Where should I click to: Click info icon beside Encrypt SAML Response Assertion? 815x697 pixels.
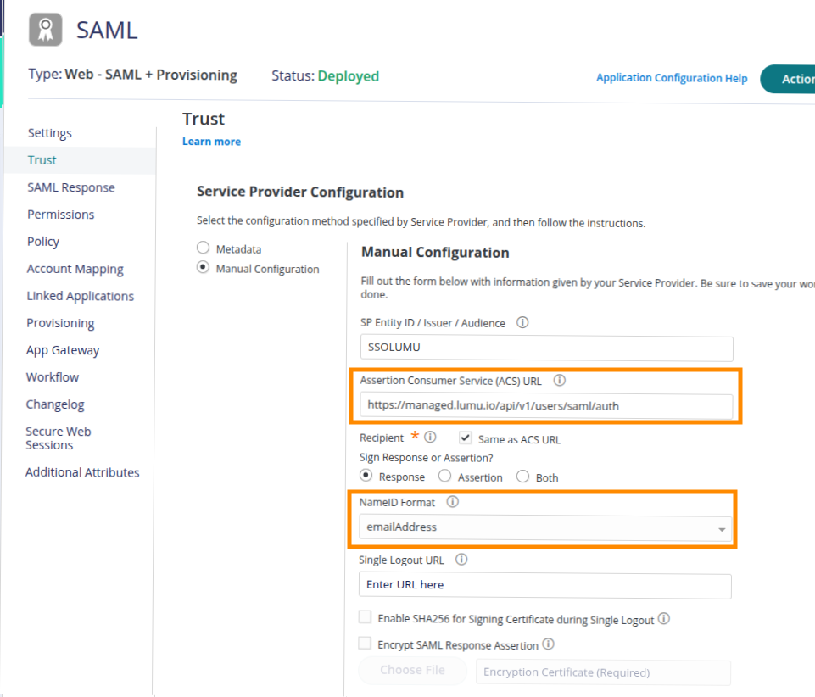(548, 644)
